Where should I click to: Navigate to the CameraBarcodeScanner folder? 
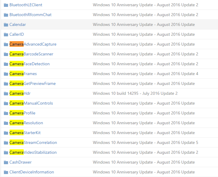click(31, 54)
